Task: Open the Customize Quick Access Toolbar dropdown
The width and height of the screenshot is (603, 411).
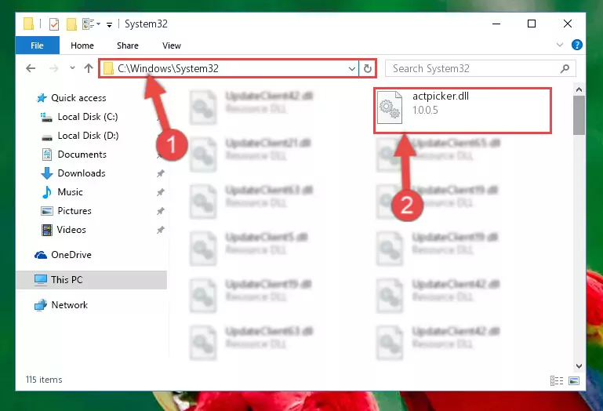Action: coord(109,24)
